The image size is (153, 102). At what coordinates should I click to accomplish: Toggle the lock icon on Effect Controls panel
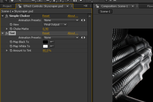pyautogui.click(x=20, y=6)
